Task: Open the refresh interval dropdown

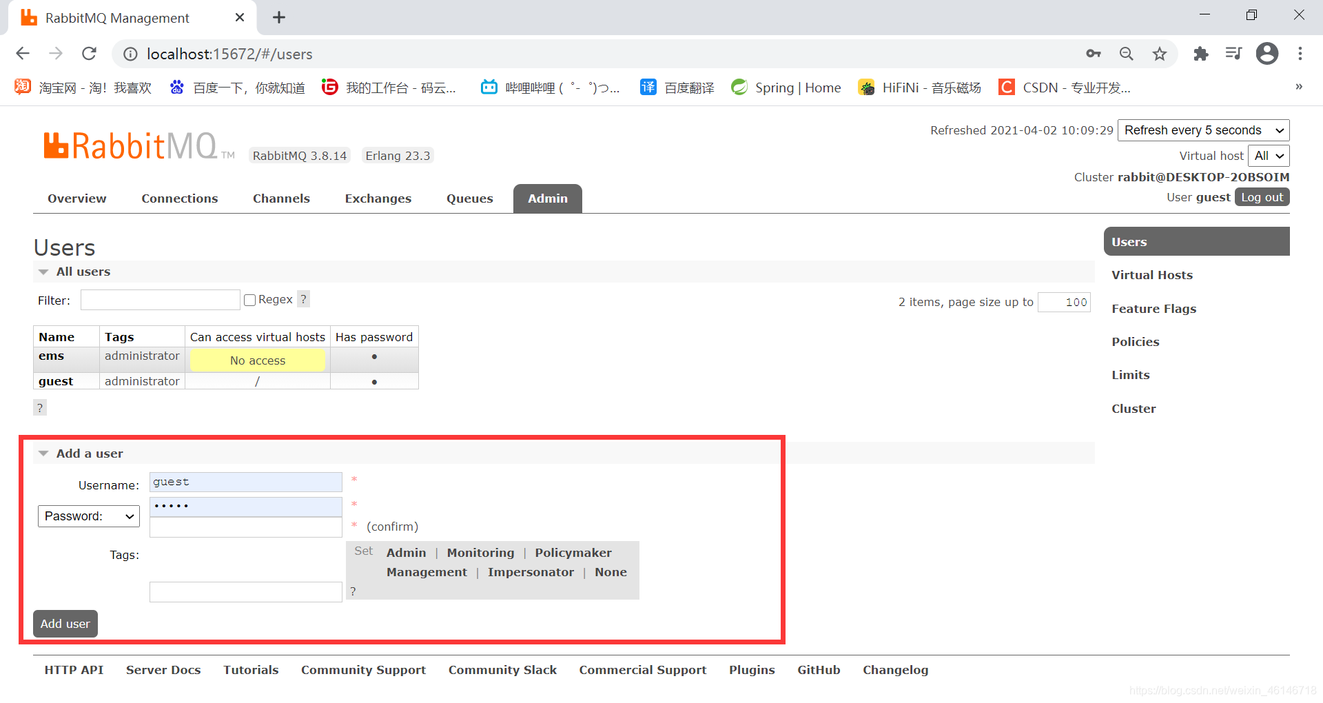Action: pos(1203,130)
